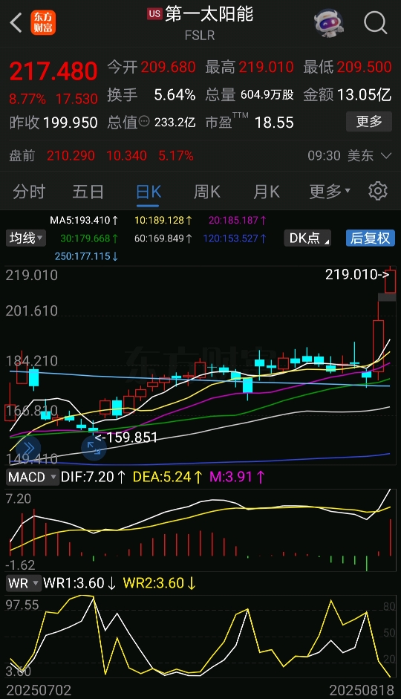Switch to 月K tab
The width and height of the screenshot is (401, 699).
pyautogui.click(x=267, y=192)
